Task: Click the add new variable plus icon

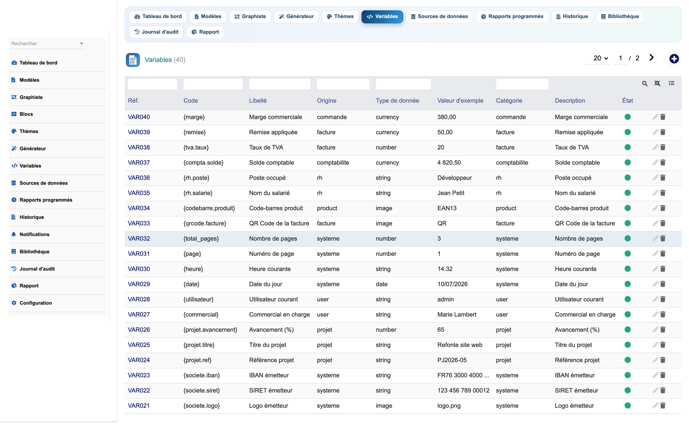Action: [x=674, y=59]
